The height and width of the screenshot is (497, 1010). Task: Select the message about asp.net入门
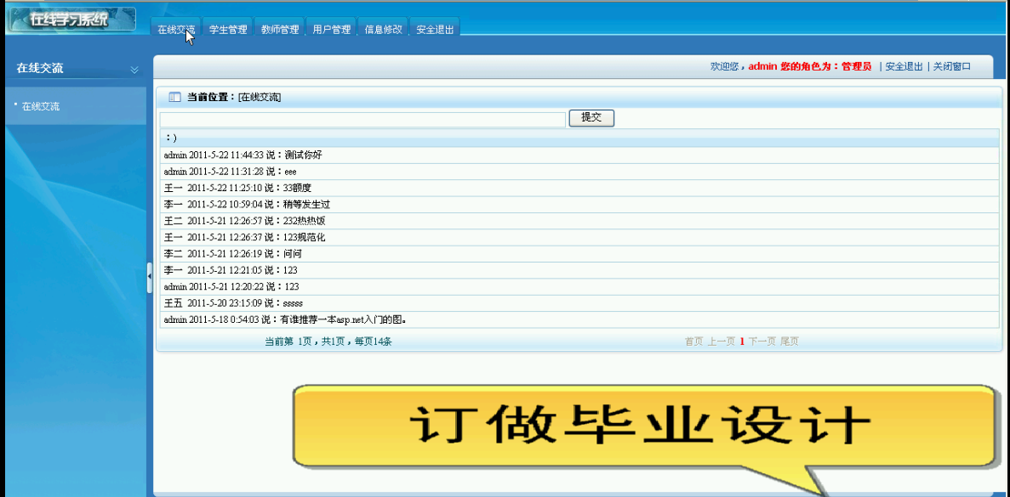click(579, 319)
